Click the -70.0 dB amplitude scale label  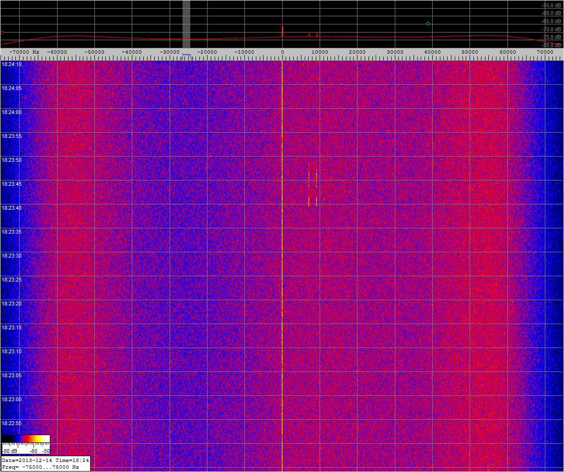pos(551,29)
